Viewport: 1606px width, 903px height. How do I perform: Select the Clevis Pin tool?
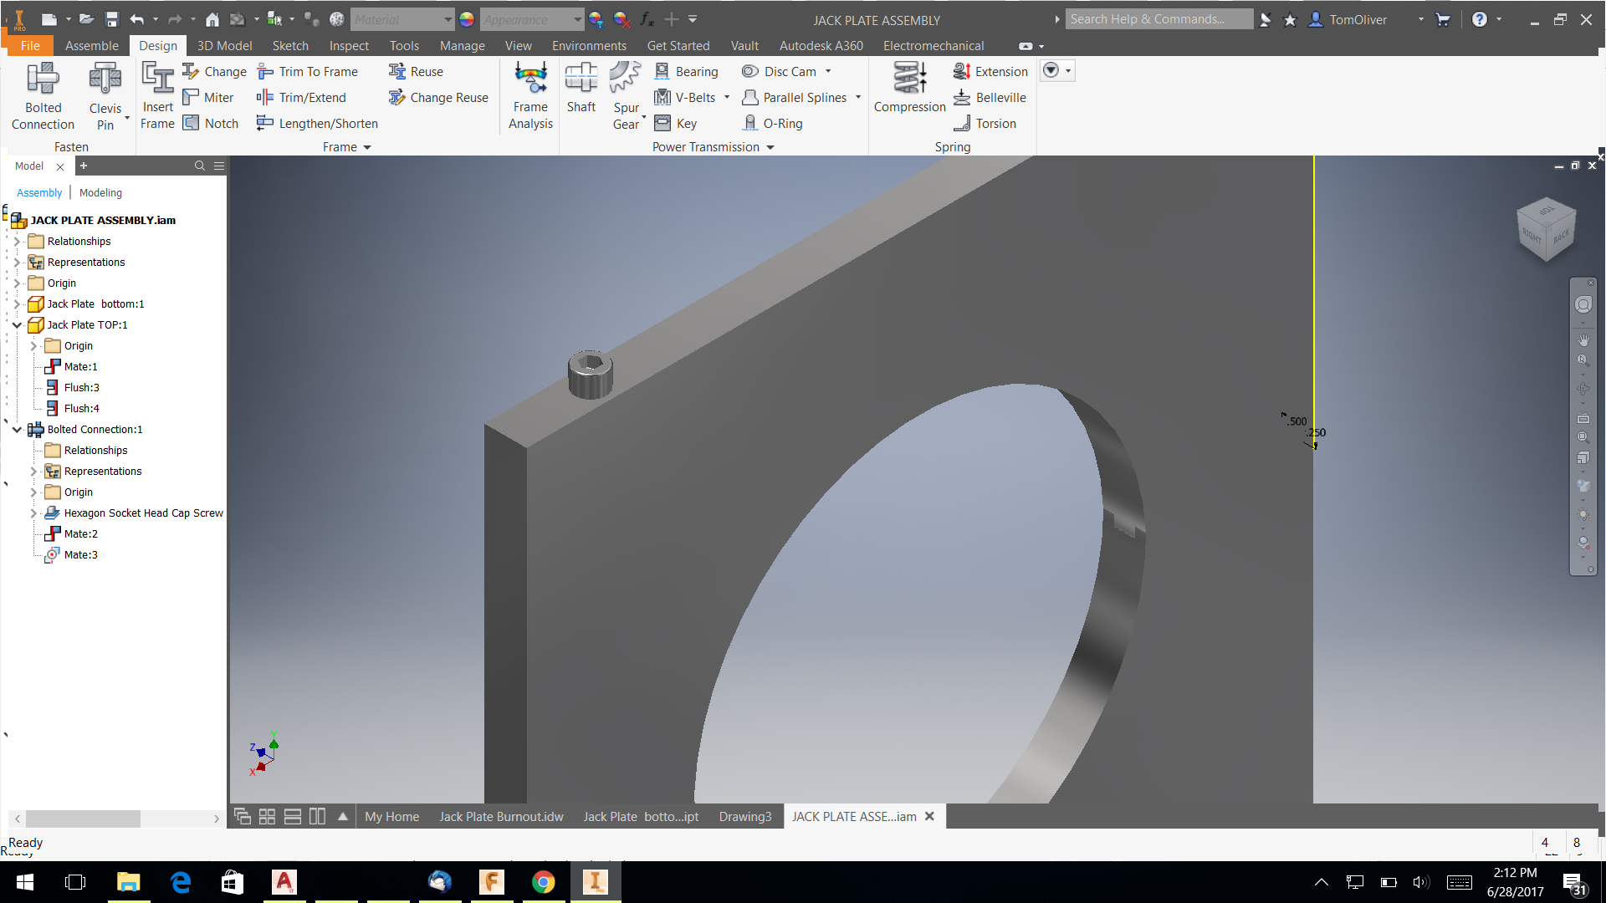(105, 96)
